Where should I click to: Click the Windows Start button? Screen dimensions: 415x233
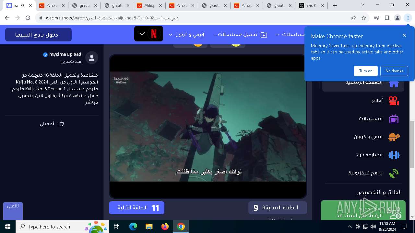coord(7,227)
